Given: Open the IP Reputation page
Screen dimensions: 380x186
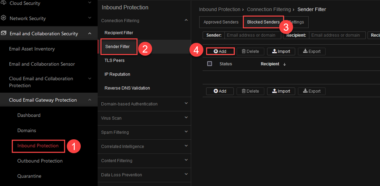Looking at the screenshot, I should pyautogui.click(x=117, y=74).
